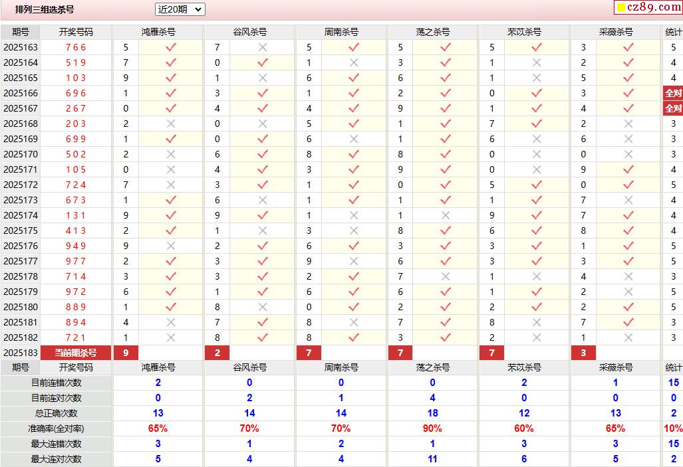Click bottom header 采薇杀号
Viewport: 683px width, 467px height.
(x=615, y=367)
